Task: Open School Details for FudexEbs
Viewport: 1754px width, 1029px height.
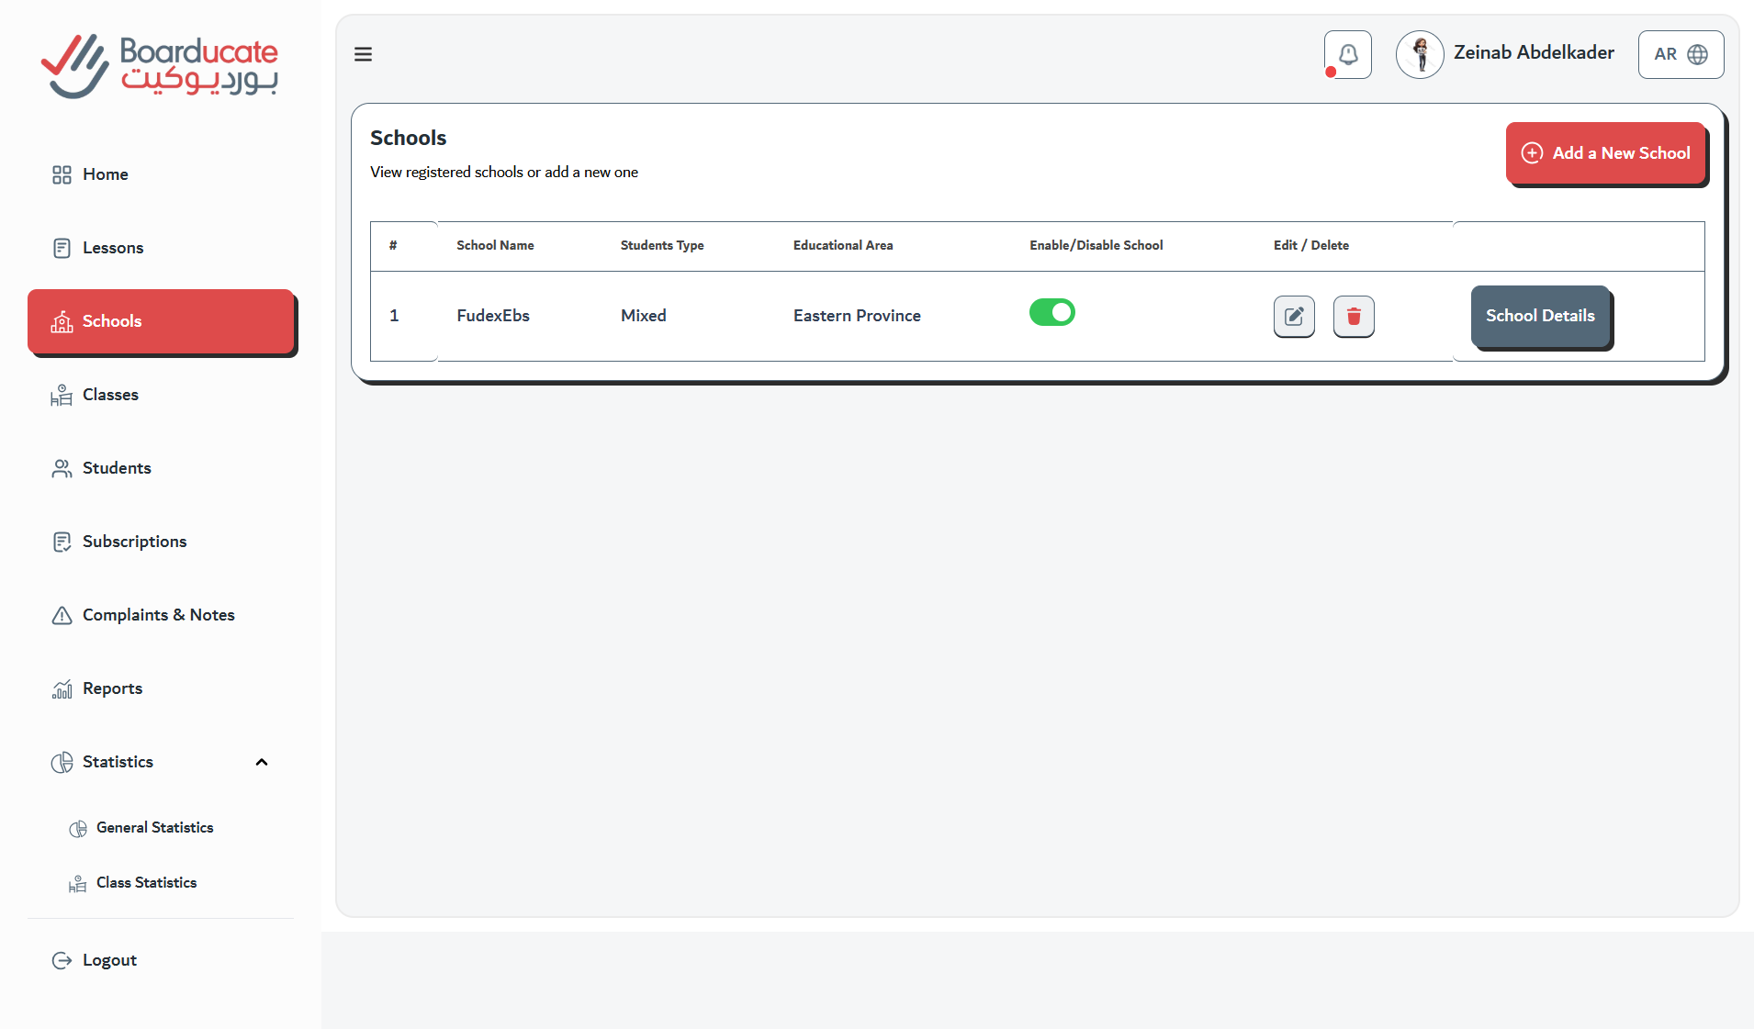Action: pyautogui.click(x=1540, y=316)
